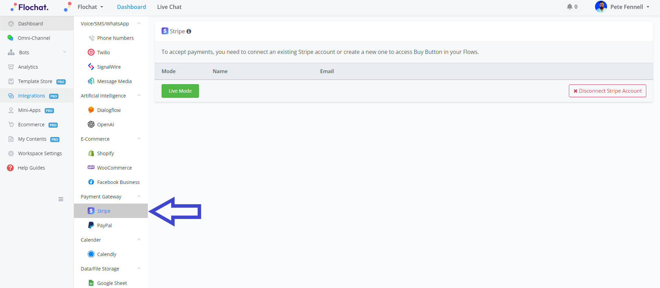Click the Stripe info icon in header

[x=189, y=31]
